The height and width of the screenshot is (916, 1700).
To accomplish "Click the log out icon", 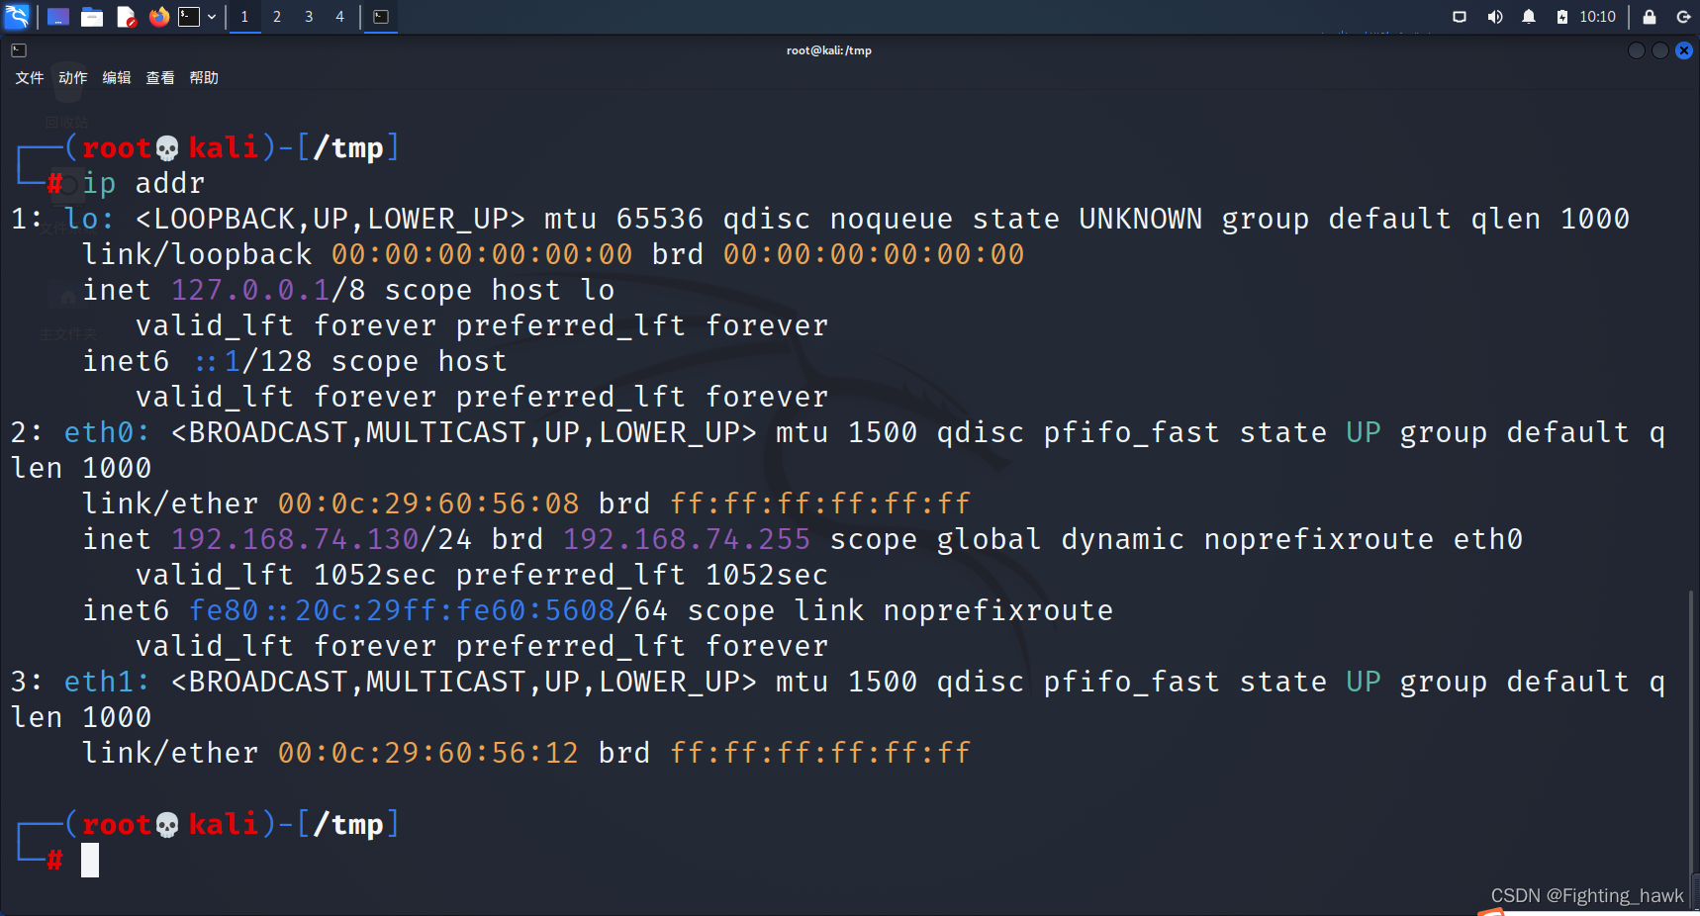I will (x=1683, y=17).
